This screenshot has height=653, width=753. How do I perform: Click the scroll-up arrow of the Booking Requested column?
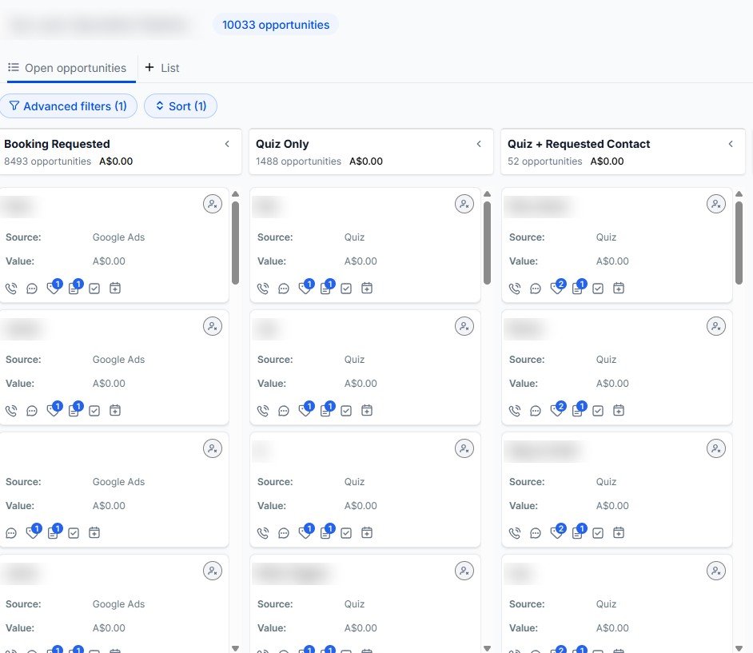(235, 194)
